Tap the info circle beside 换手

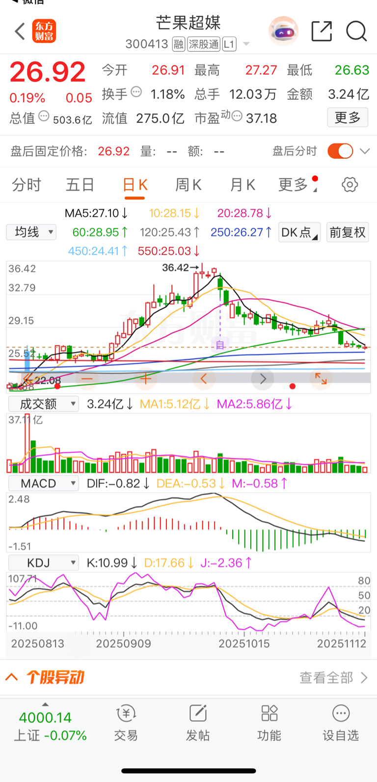[x=136, y=92]
